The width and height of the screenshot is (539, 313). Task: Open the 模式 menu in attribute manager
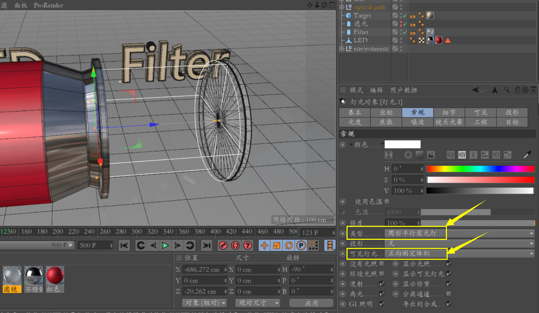[x=356, y=90]
